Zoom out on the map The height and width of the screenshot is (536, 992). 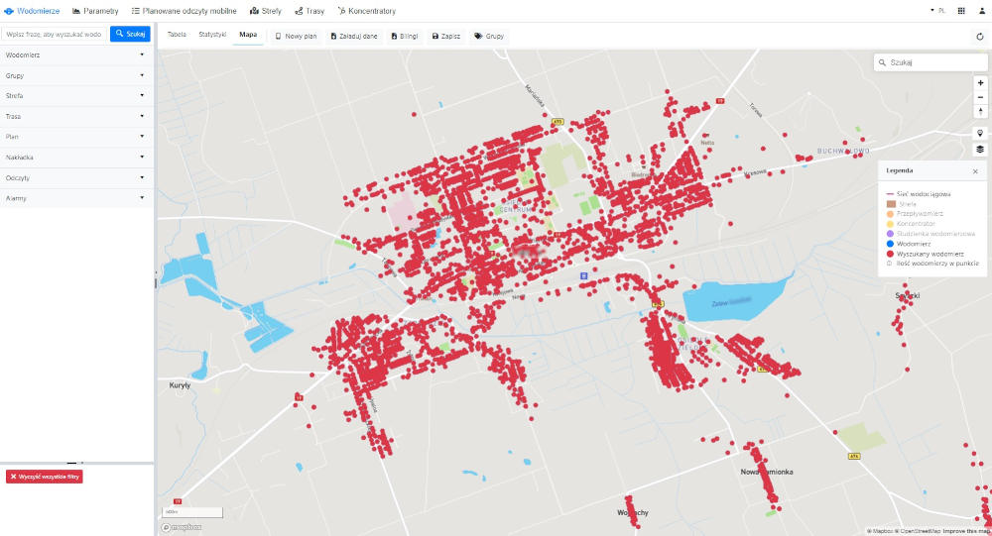coord(980,97)
